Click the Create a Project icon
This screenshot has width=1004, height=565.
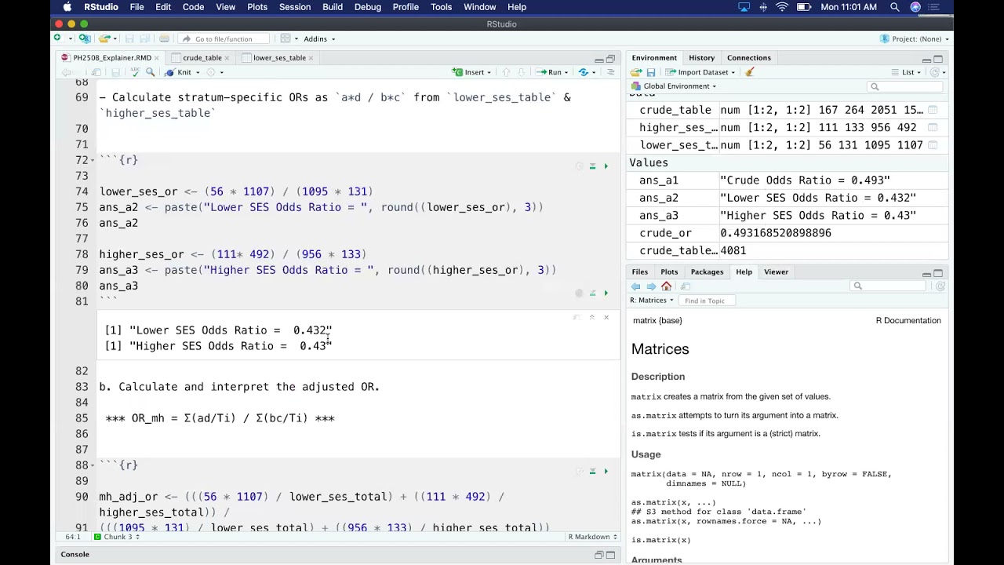tap(84, 38)
